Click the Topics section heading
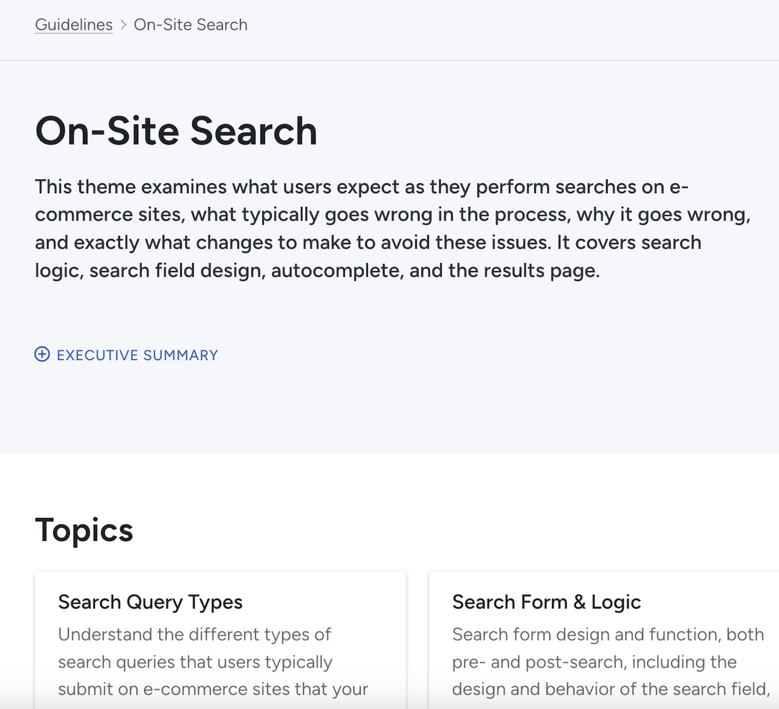Screen dimensions: 779x709 pos(84,530)
